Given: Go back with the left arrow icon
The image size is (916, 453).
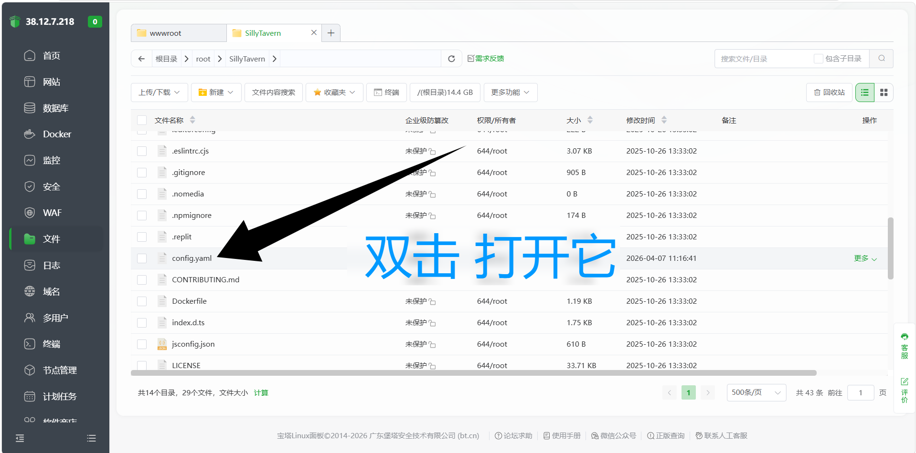Looking at the screenshot, I should 141,59.
